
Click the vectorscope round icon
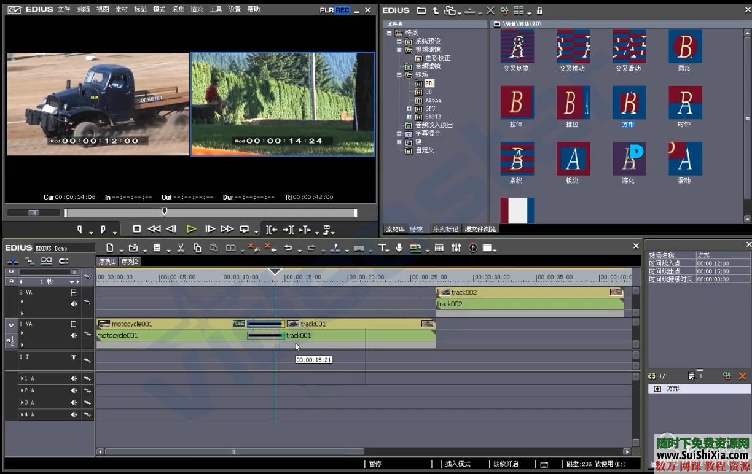(x=472, y=248)
